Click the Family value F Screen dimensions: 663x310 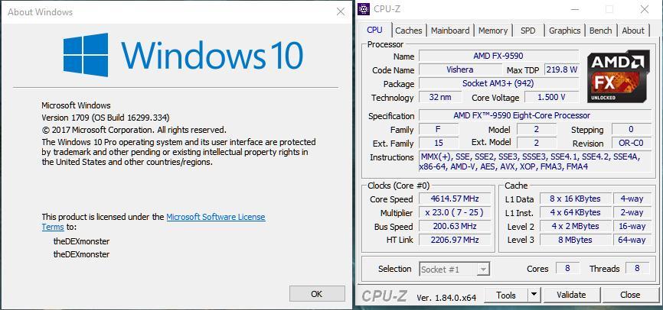[x=439, y=130]
